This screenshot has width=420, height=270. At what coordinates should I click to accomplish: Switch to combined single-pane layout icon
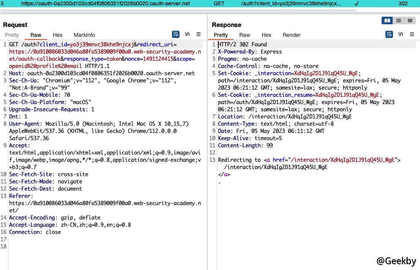[410, 21]
